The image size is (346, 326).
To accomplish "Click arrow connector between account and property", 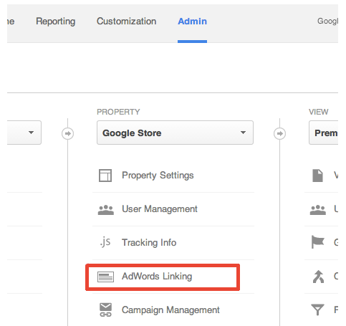I will tap(67, 133).
